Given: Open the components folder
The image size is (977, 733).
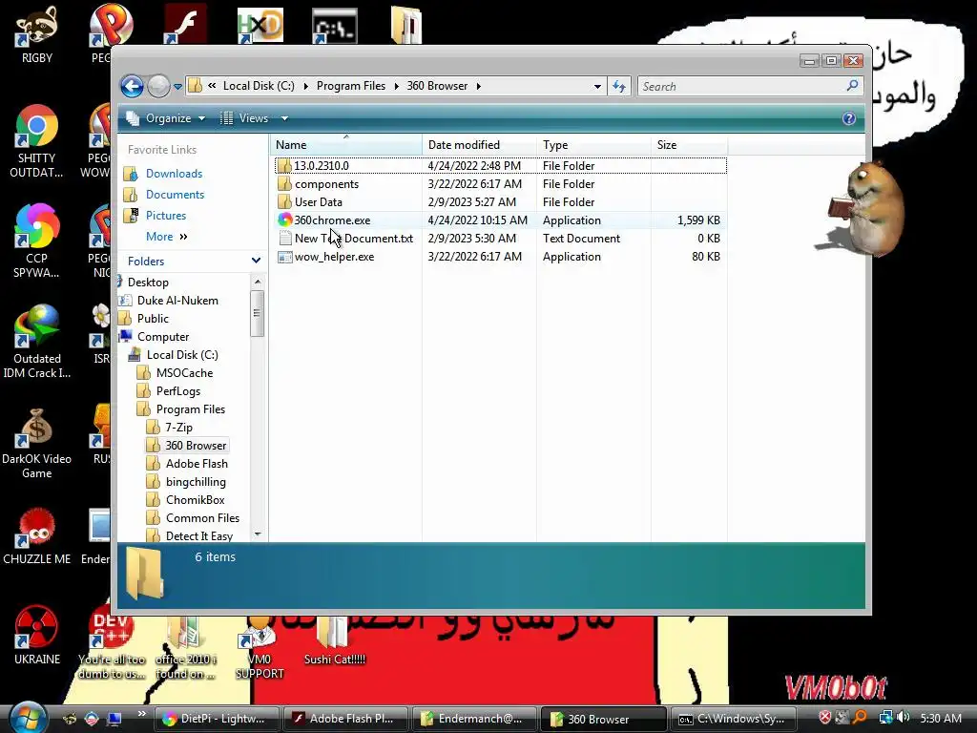Looking at the screenshot, I should tap(326, 184).
